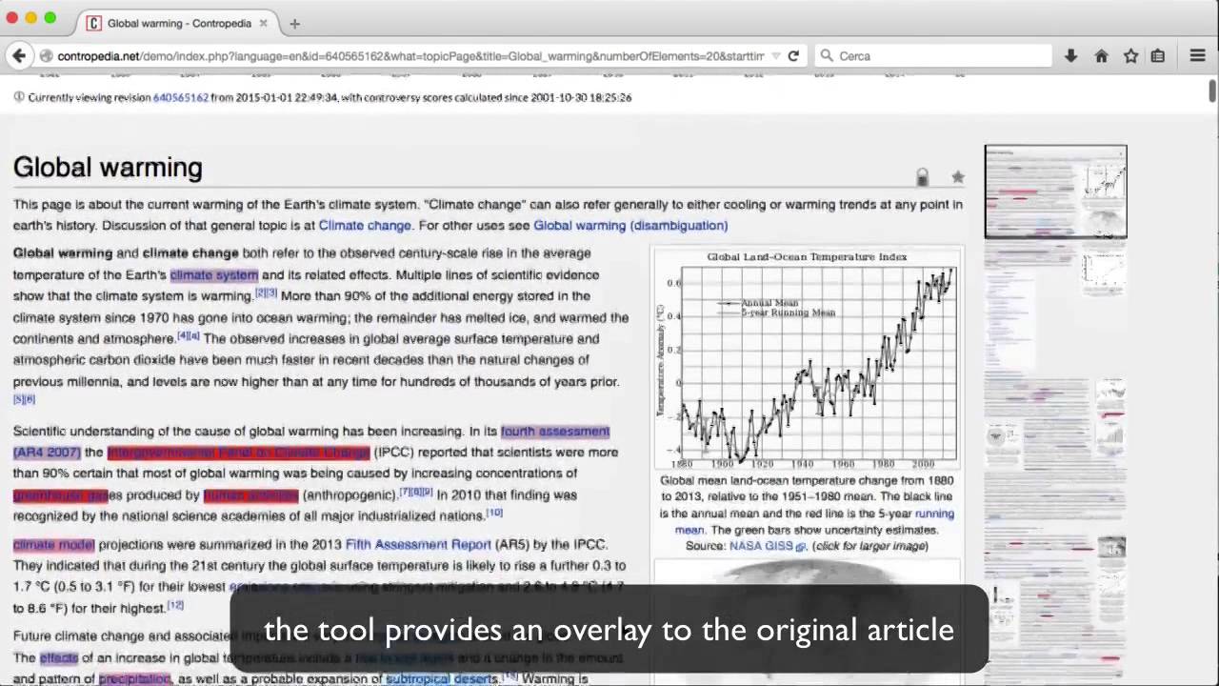Bookmark page with toolbar star icon

[1130, 56]
